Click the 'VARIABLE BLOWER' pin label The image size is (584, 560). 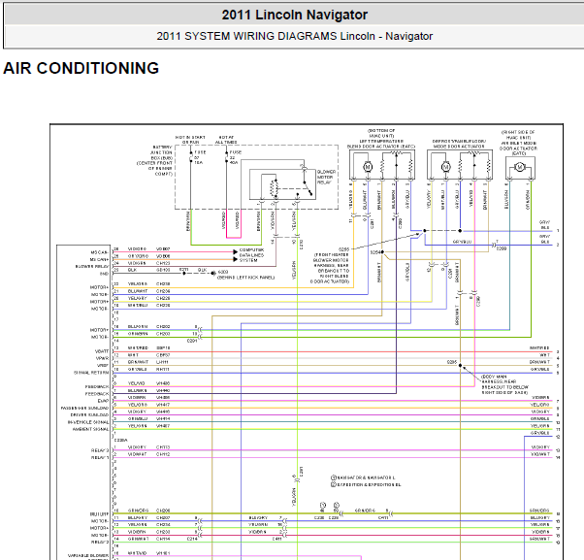click(88, 555)
